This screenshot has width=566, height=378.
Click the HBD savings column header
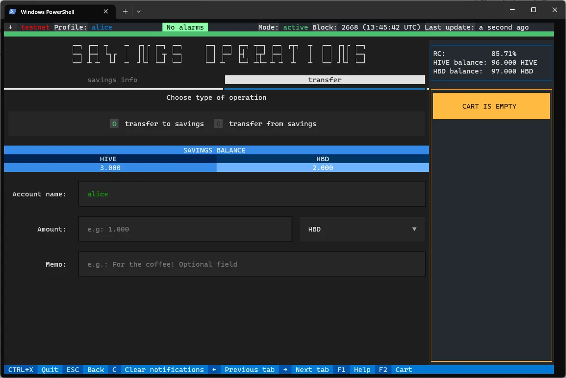pos(323,159)
